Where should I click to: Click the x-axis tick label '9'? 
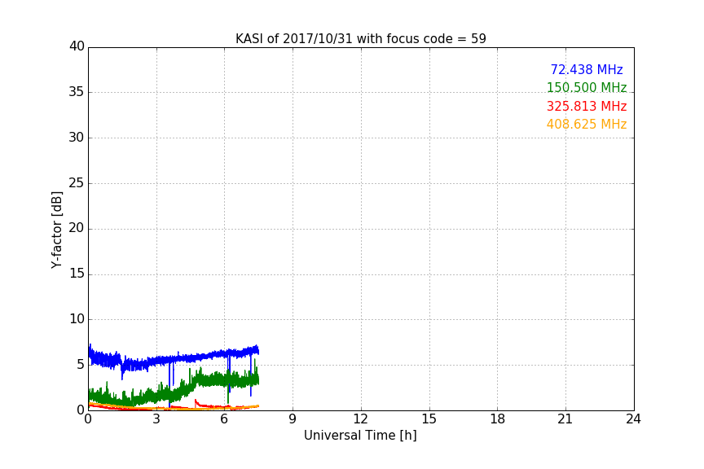coord(293,419)
